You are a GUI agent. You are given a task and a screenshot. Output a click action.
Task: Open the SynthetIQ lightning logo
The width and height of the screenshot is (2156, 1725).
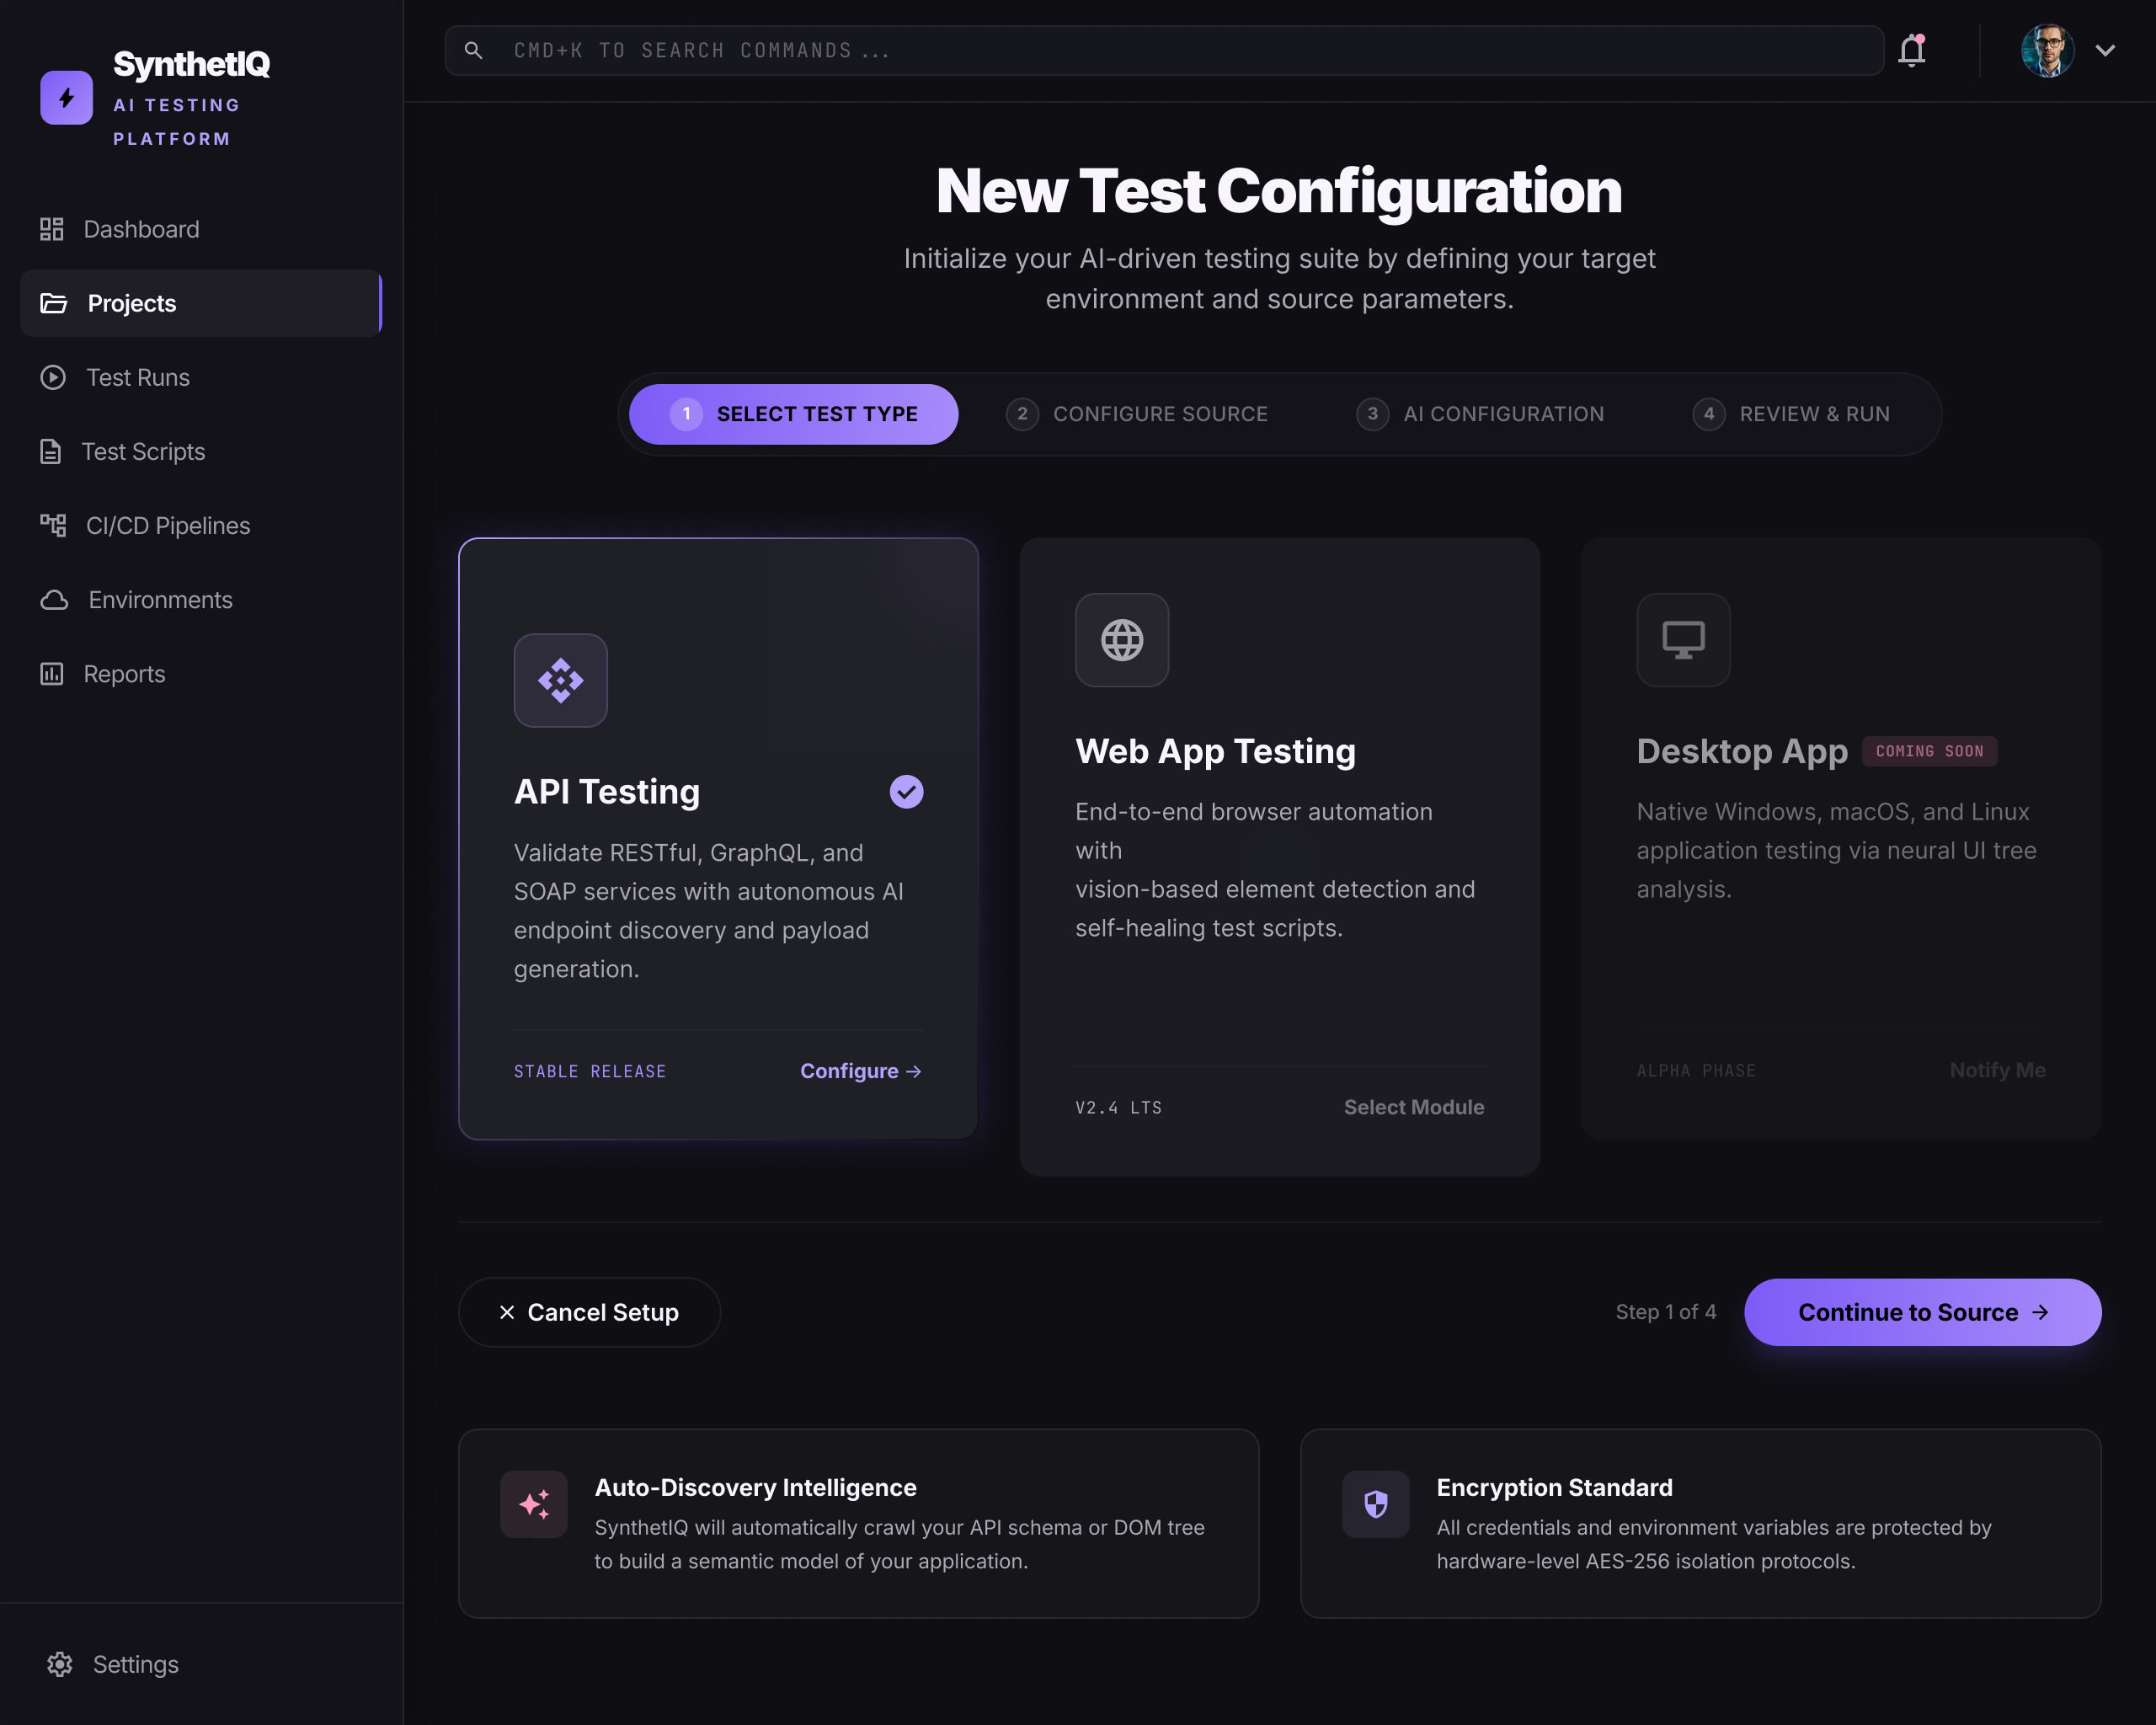pyautogui.click(x=66, y=97)
